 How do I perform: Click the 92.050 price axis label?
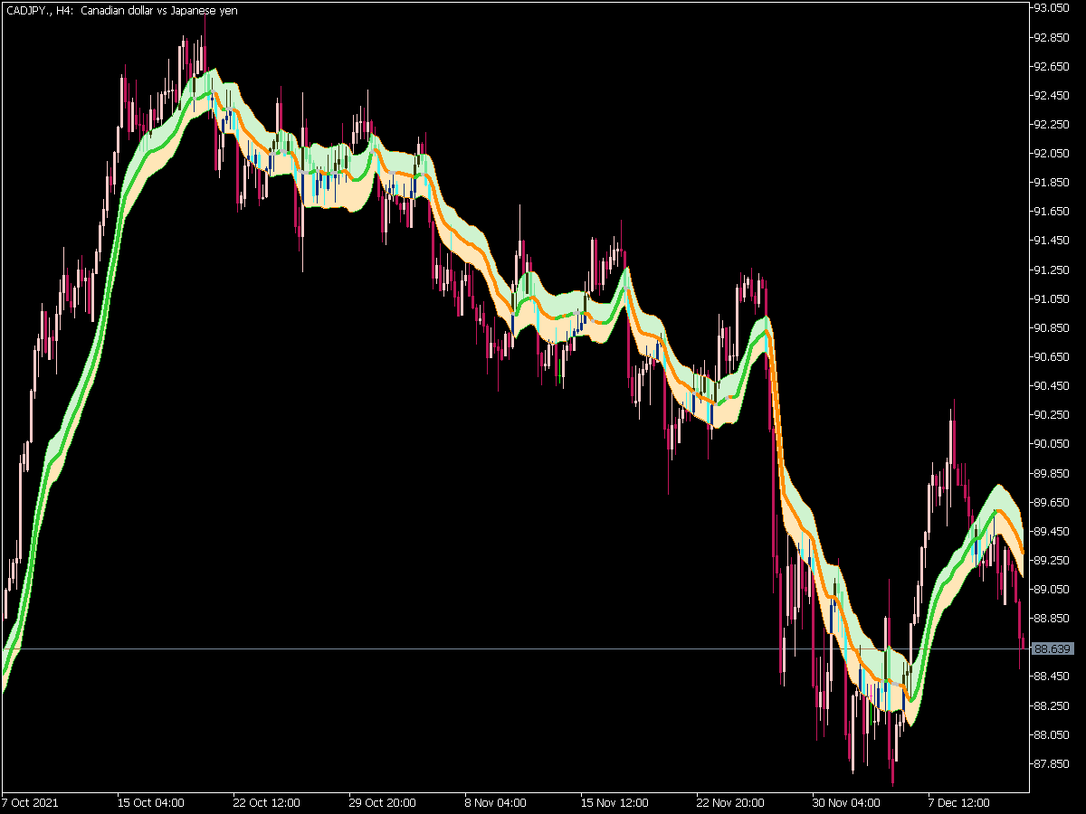click(1053, 154)
